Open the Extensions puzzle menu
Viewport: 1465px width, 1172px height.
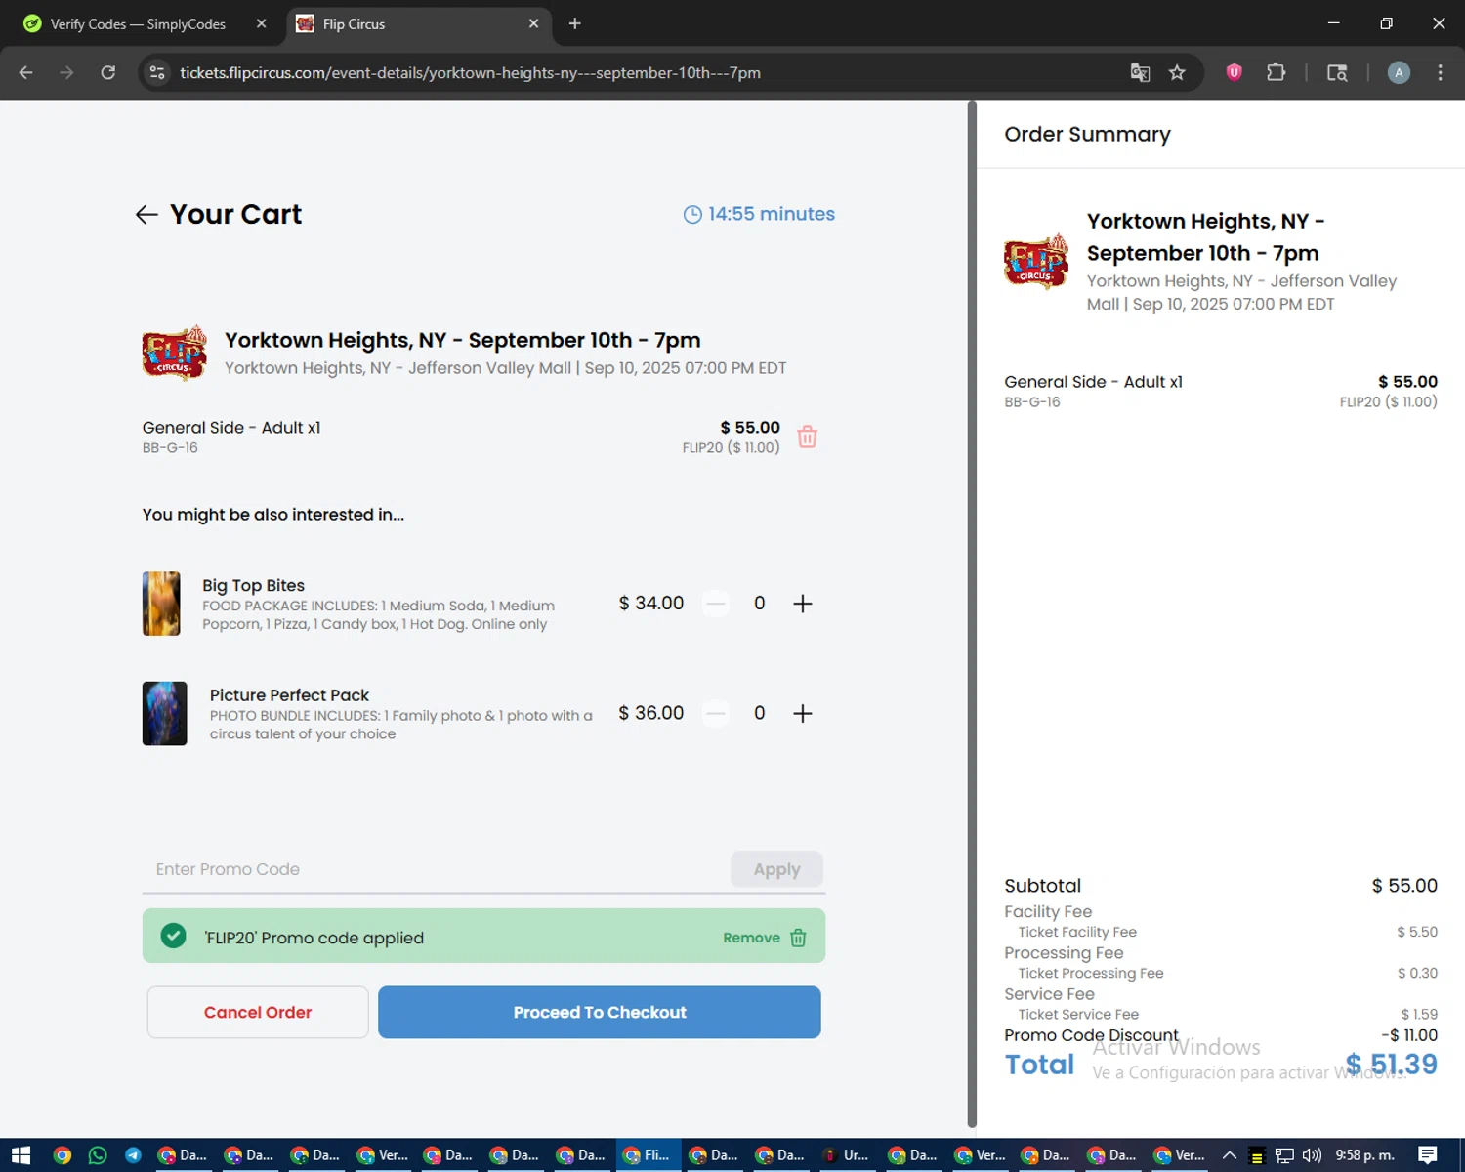[x=1276, y=72]
